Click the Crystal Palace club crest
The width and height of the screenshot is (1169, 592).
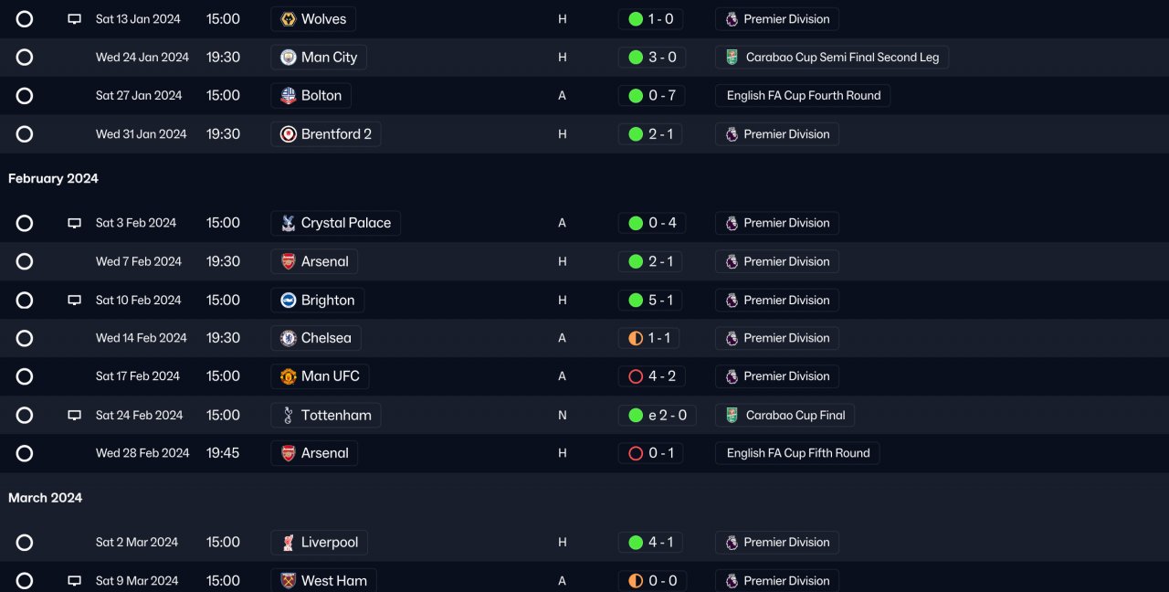pos(288,224)
